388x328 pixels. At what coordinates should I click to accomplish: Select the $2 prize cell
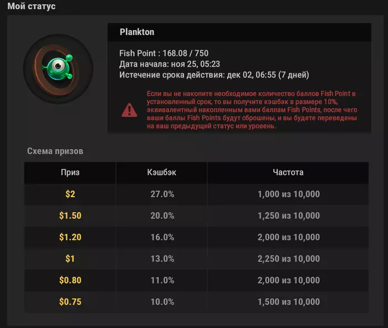click(70, 194)
